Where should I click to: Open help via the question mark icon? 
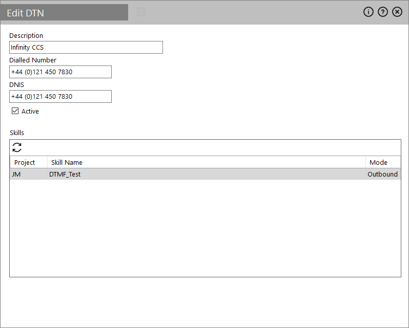(382, 12)
